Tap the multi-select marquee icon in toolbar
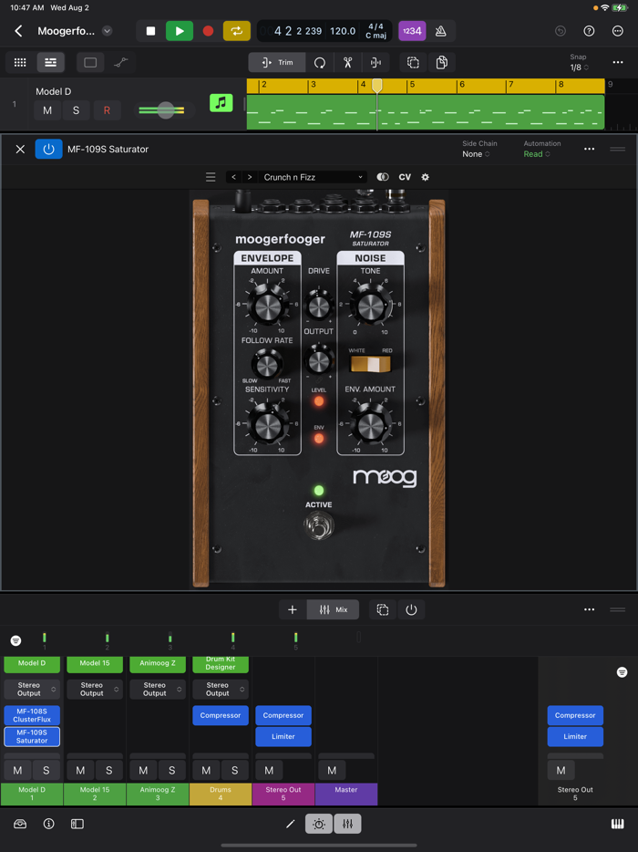638x852 pixels. pyautogui.click(x=413, y=63)
